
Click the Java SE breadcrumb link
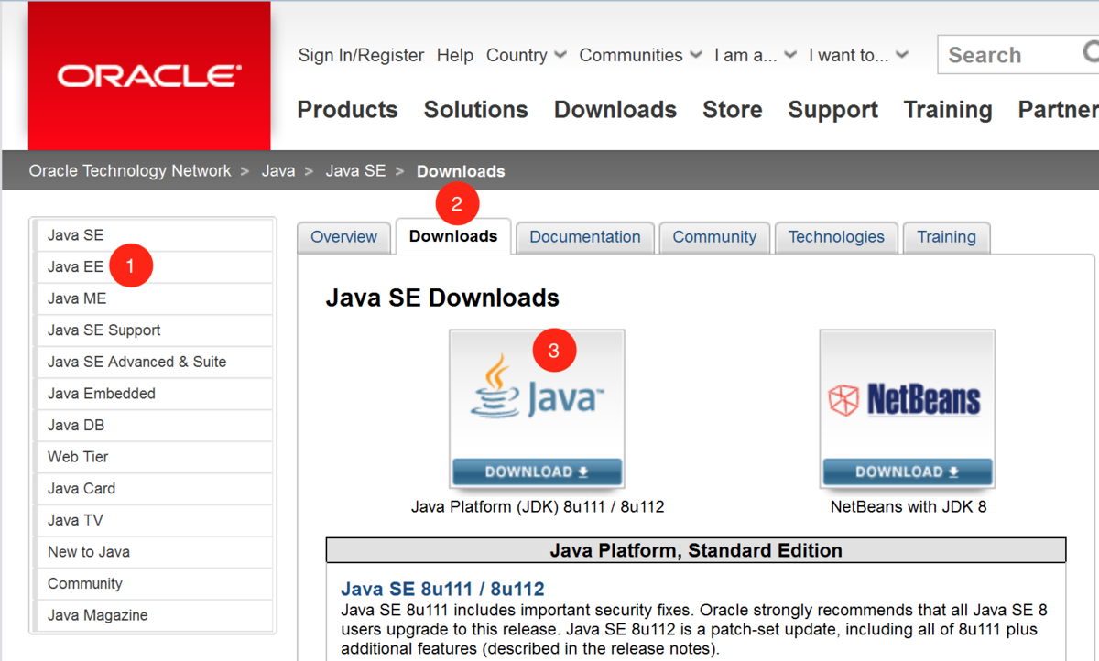(355, 171)
